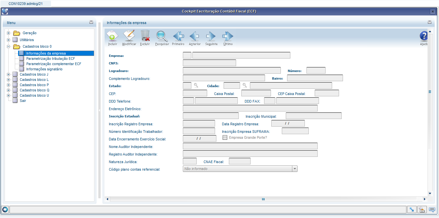439x218 pixels.
Task: Open Informações signatário item
Action: [x=44, y=69]
